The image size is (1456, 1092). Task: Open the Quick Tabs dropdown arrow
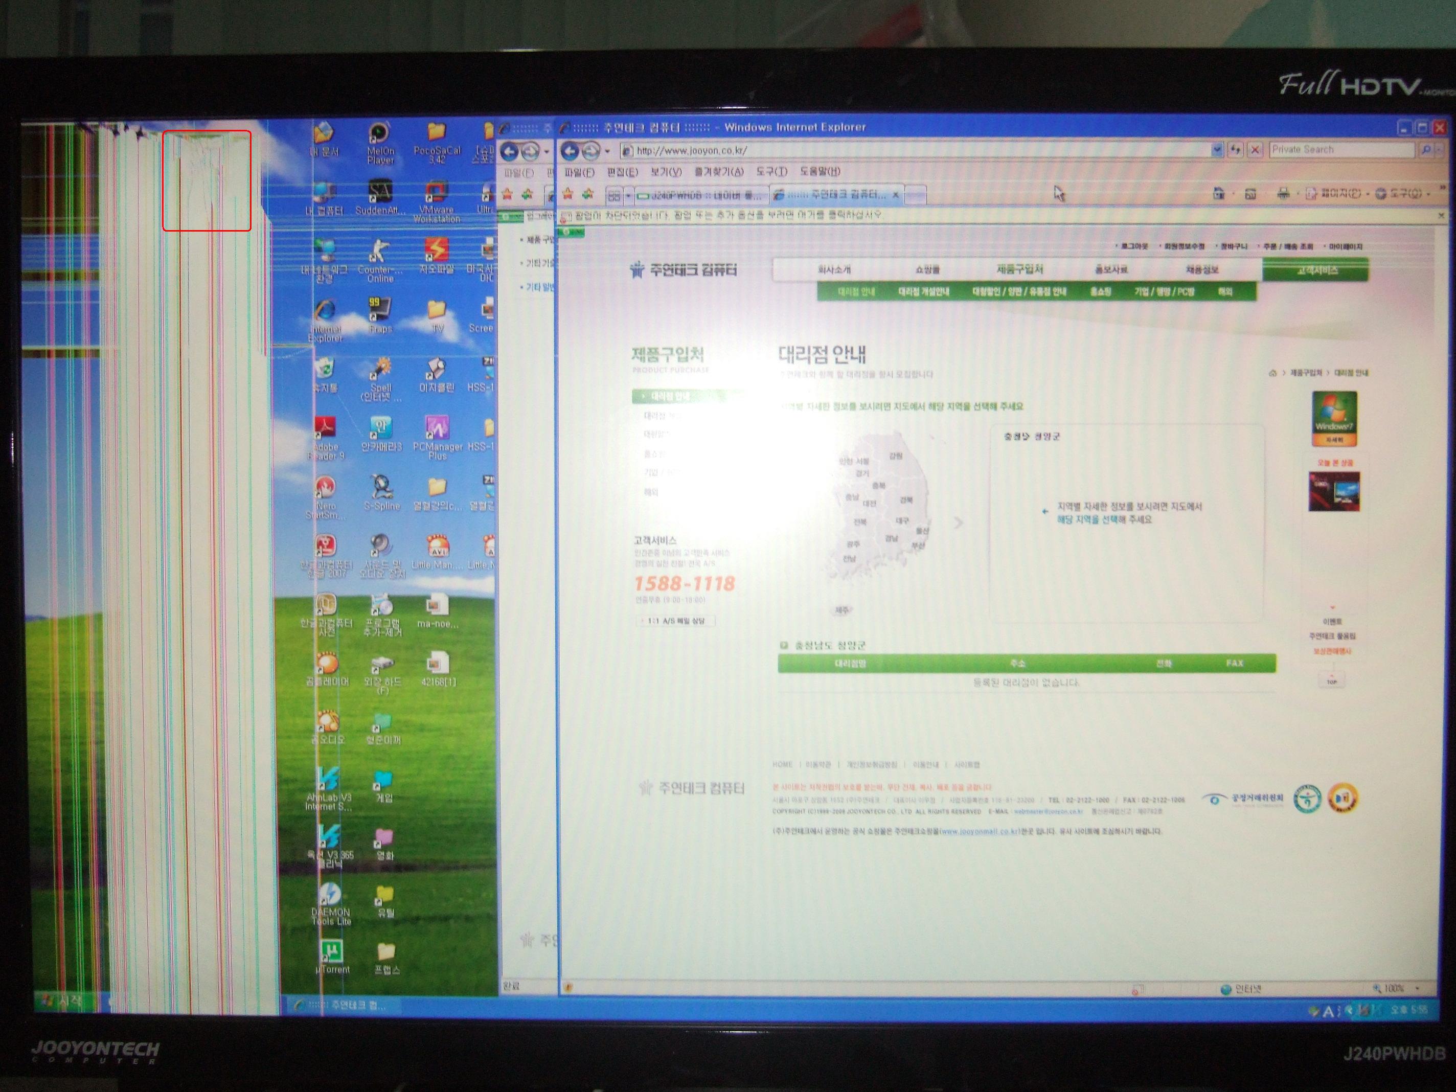[x=628, y=195]
